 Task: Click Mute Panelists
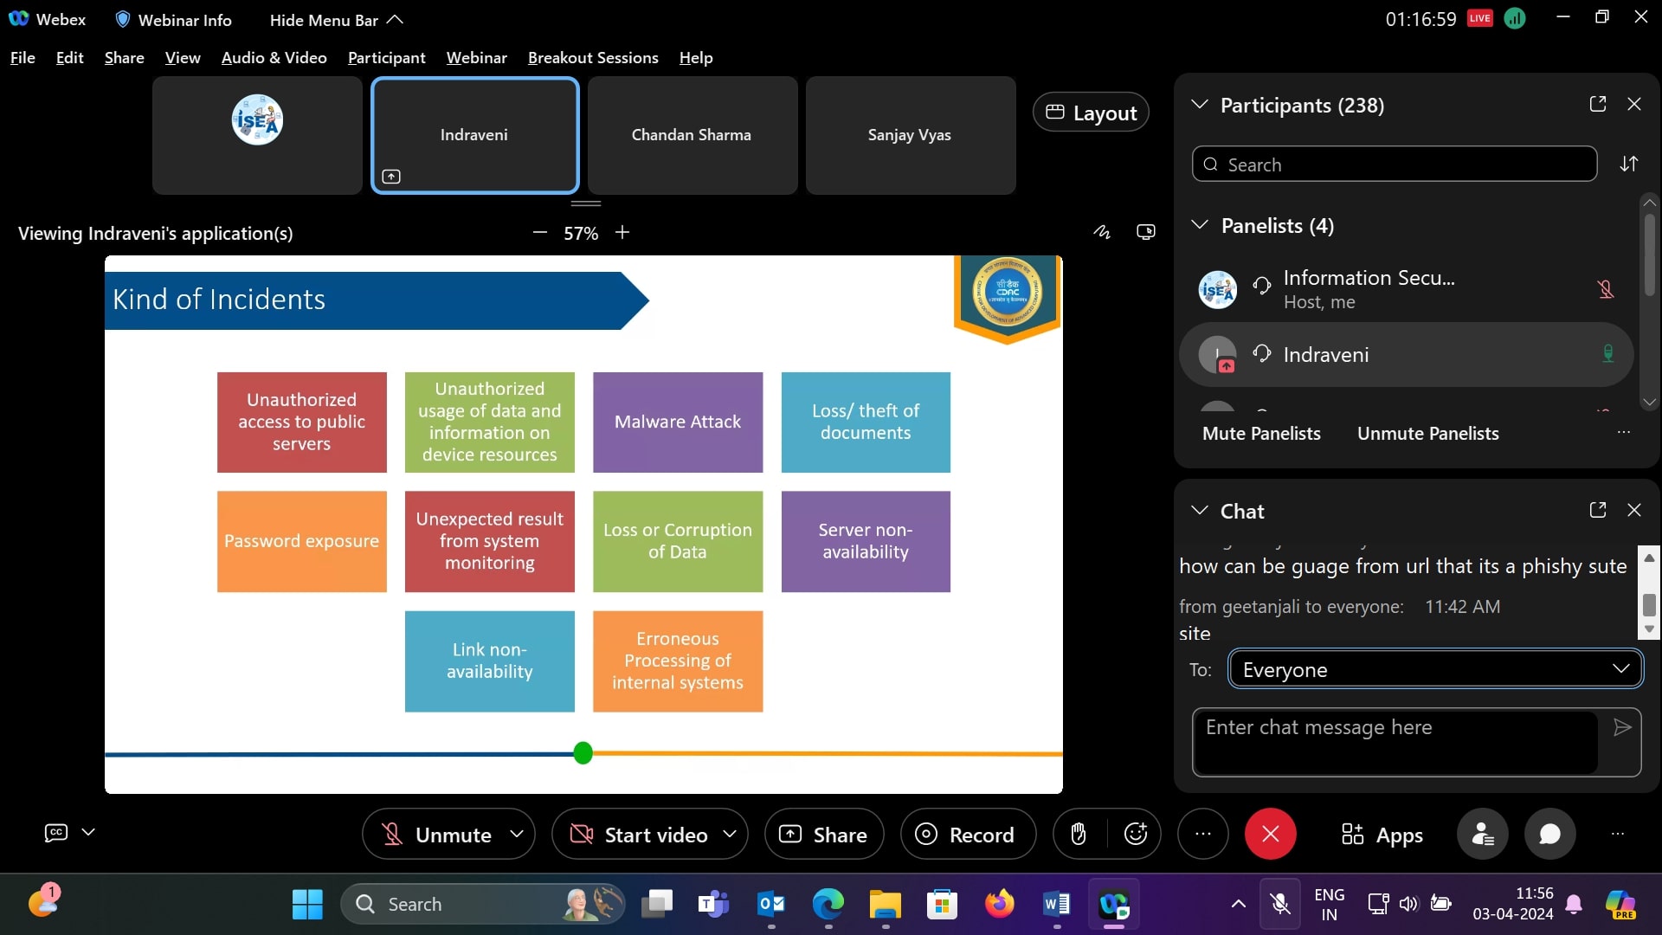click(x=1261, y=433)
